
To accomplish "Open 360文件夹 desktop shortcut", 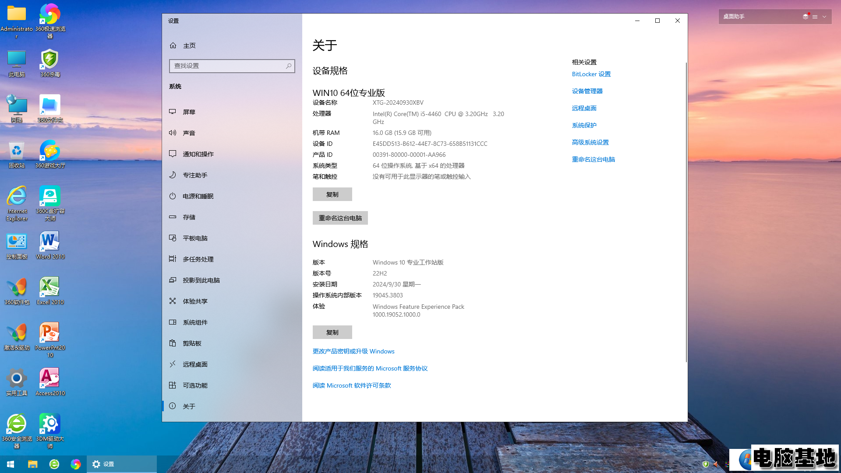I will pos(50,109).
